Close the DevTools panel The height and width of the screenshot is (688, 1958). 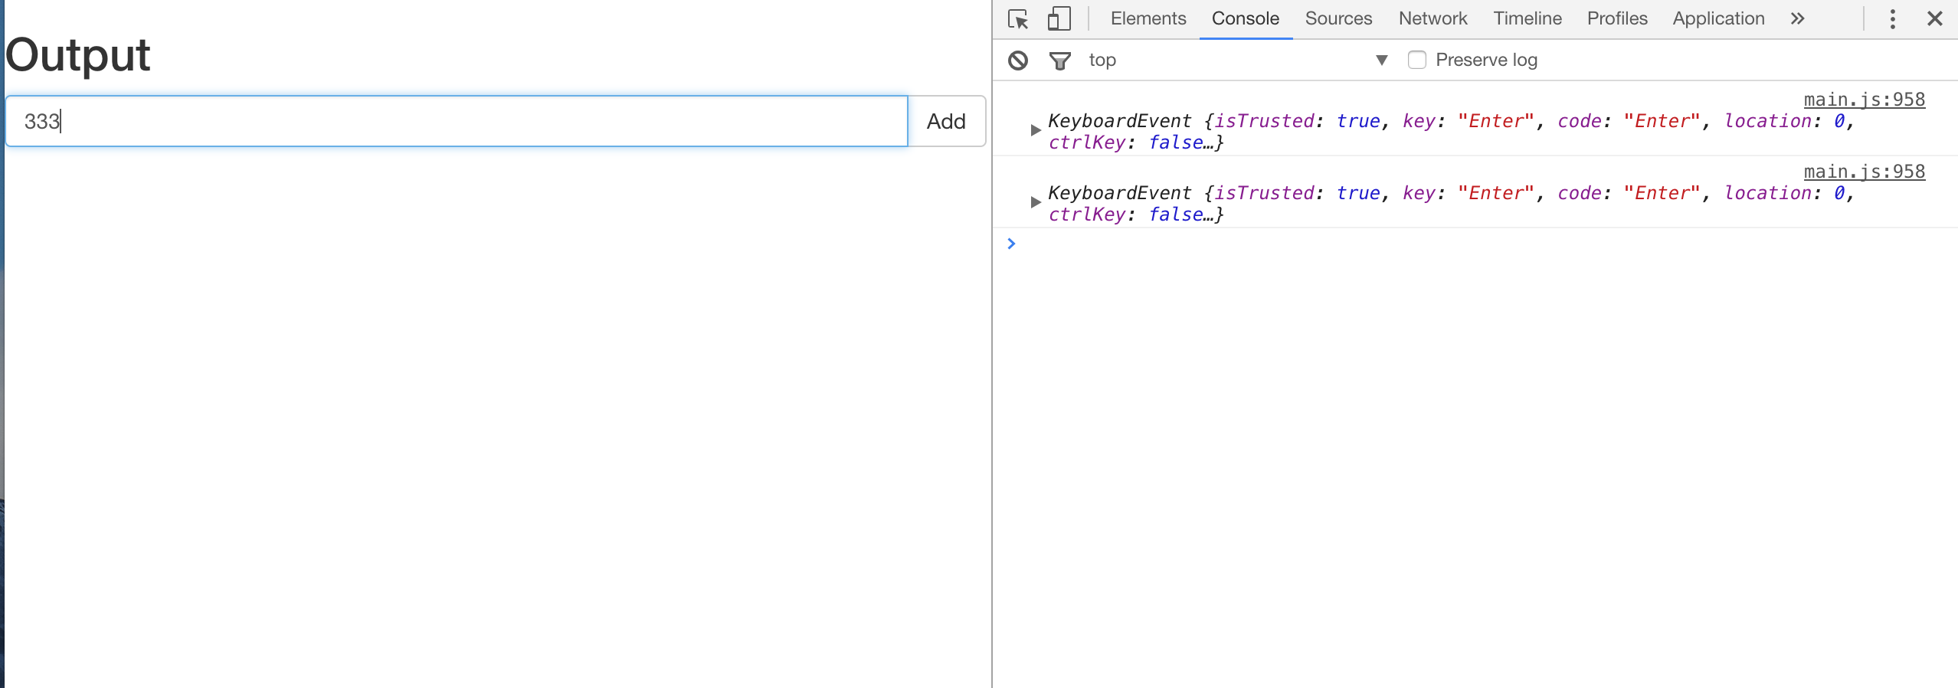point(1934,19)
